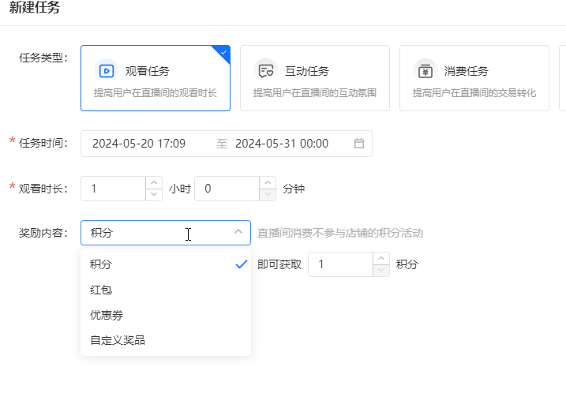566x393 pixels.
Task: Decrease 积分 amount with down arrow
Action: pyautogui.click(x=381, y=271)
